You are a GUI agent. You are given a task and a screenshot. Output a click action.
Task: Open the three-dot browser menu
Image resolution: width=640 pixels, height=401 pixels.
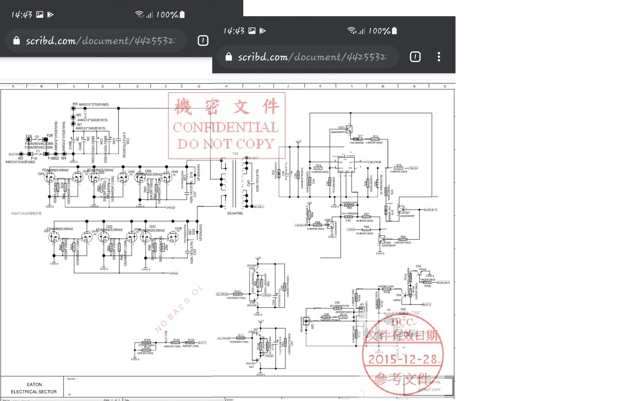[x=439, y=57]
